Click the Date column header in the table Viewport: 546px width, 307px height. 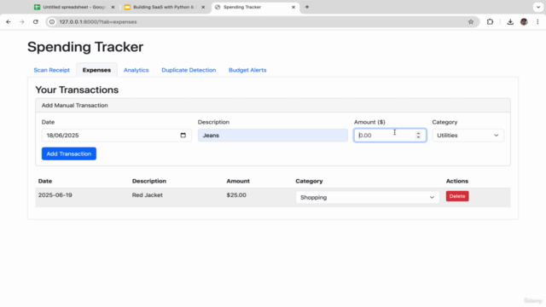click(x=45, y=181)
